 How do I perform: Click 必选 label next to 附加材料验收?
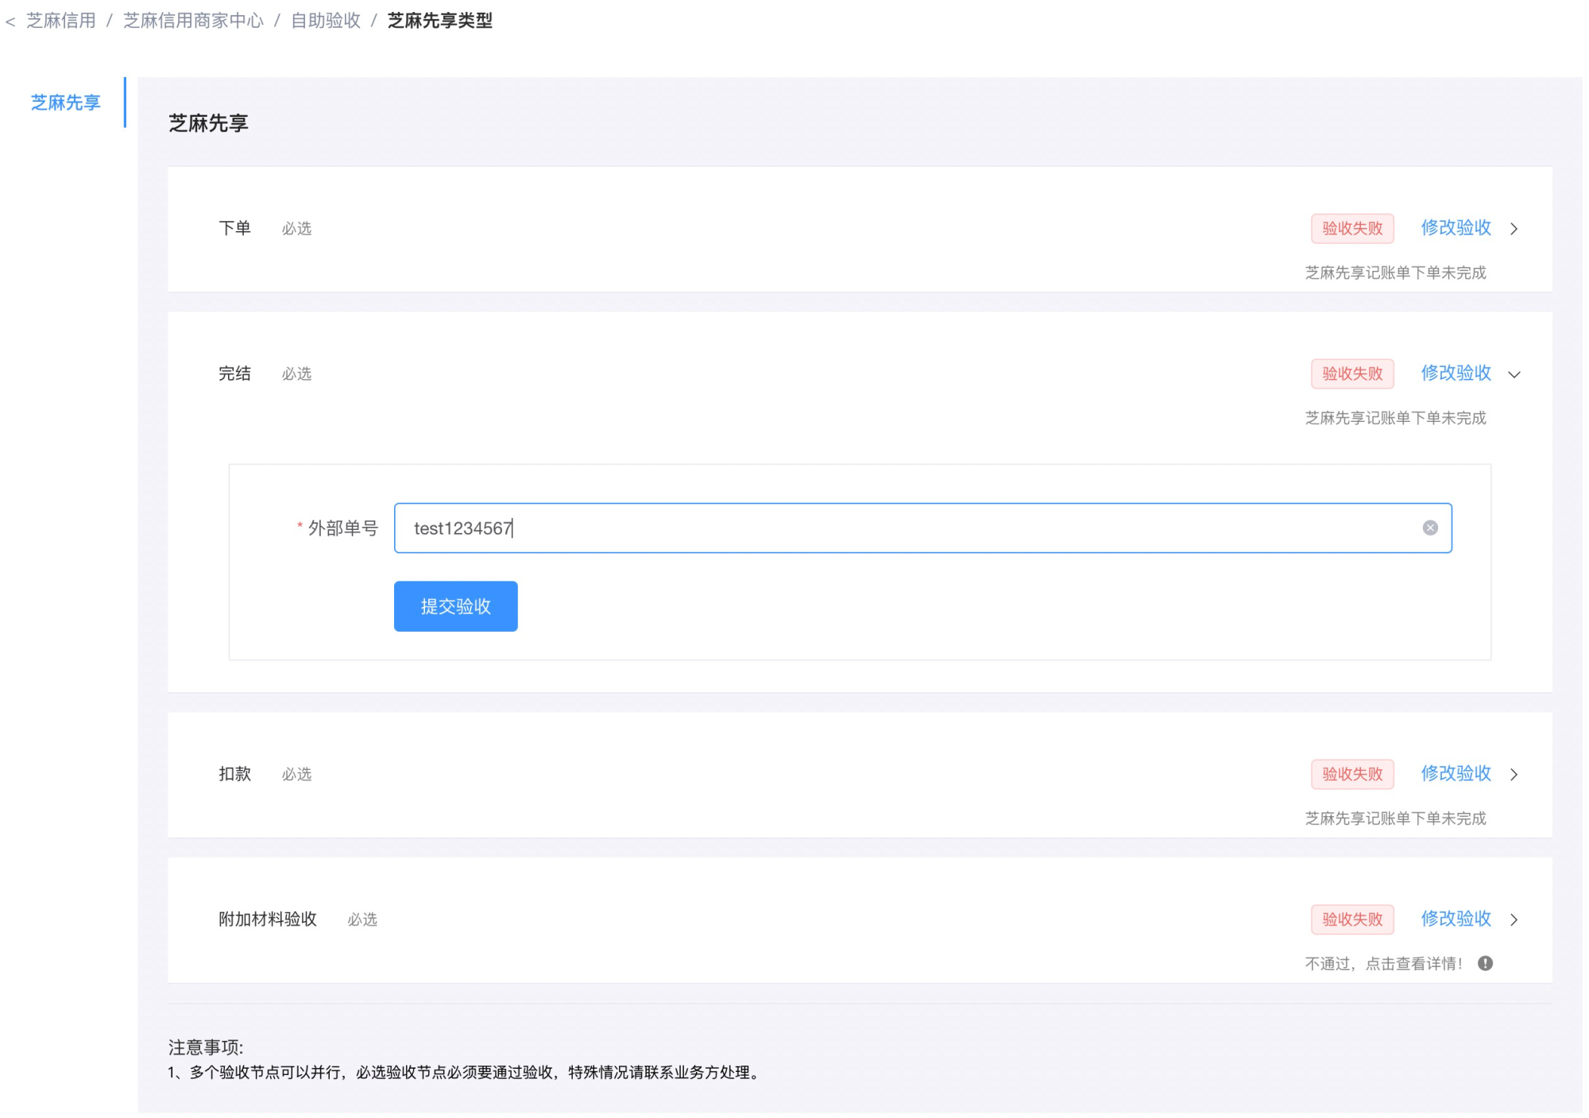pos(362,920)
